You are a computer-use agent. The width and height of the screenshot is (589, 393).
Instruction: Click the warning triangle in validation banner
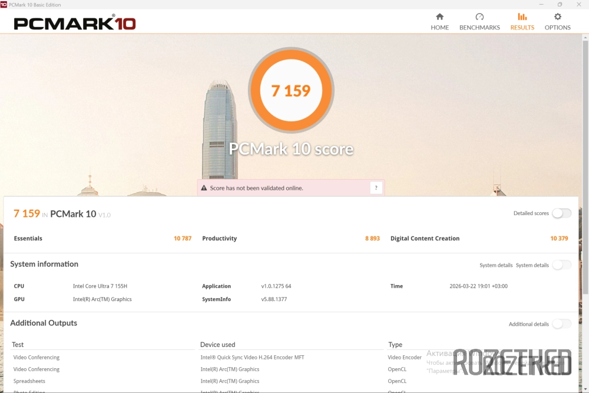[x=204, y=188]
